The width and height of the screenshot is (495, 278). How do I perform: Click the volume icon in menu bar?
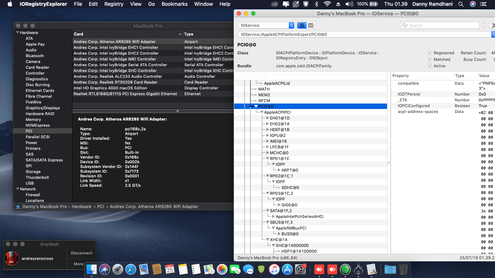[x=349, y=4]
